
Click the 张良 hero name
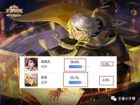[x=44, y=77]
